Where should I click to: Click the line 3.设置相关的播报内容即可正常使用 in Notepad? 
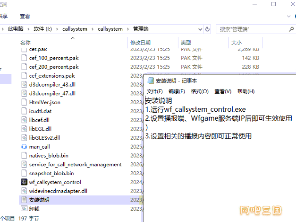pos(198,136)
